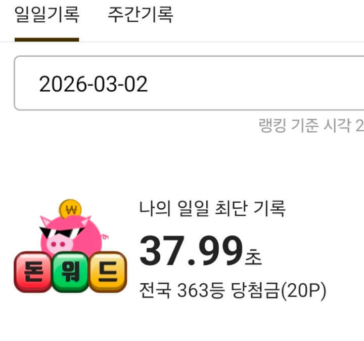Screen dimensions: 364x341
Task: Click the pig's right ear beside coin
Action: point(85,221)
